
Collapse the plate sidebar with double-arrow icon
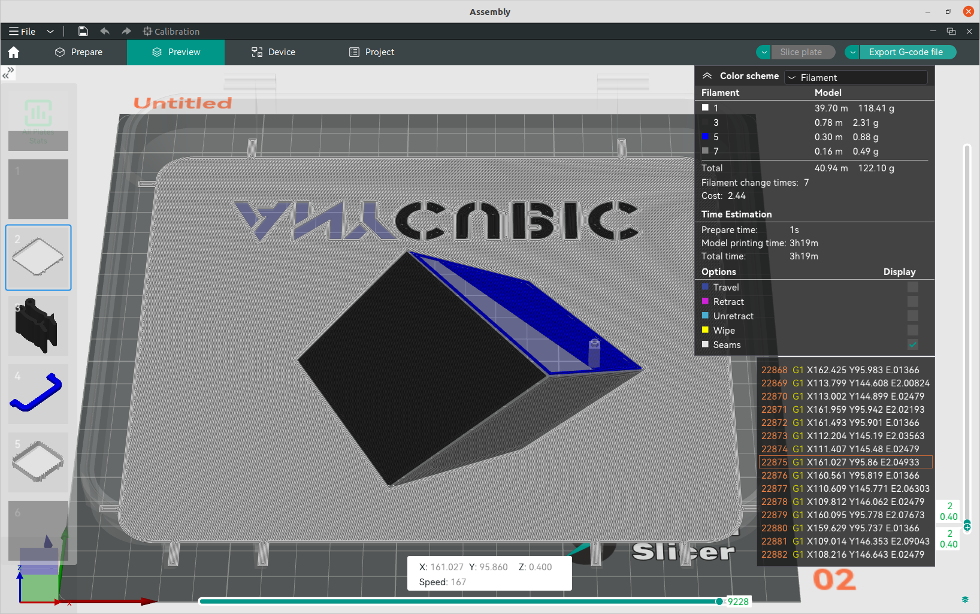(8, 73)
